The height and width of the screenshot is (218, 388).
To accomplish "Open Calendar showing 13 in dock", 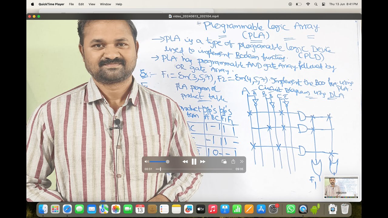I will 140,209.
